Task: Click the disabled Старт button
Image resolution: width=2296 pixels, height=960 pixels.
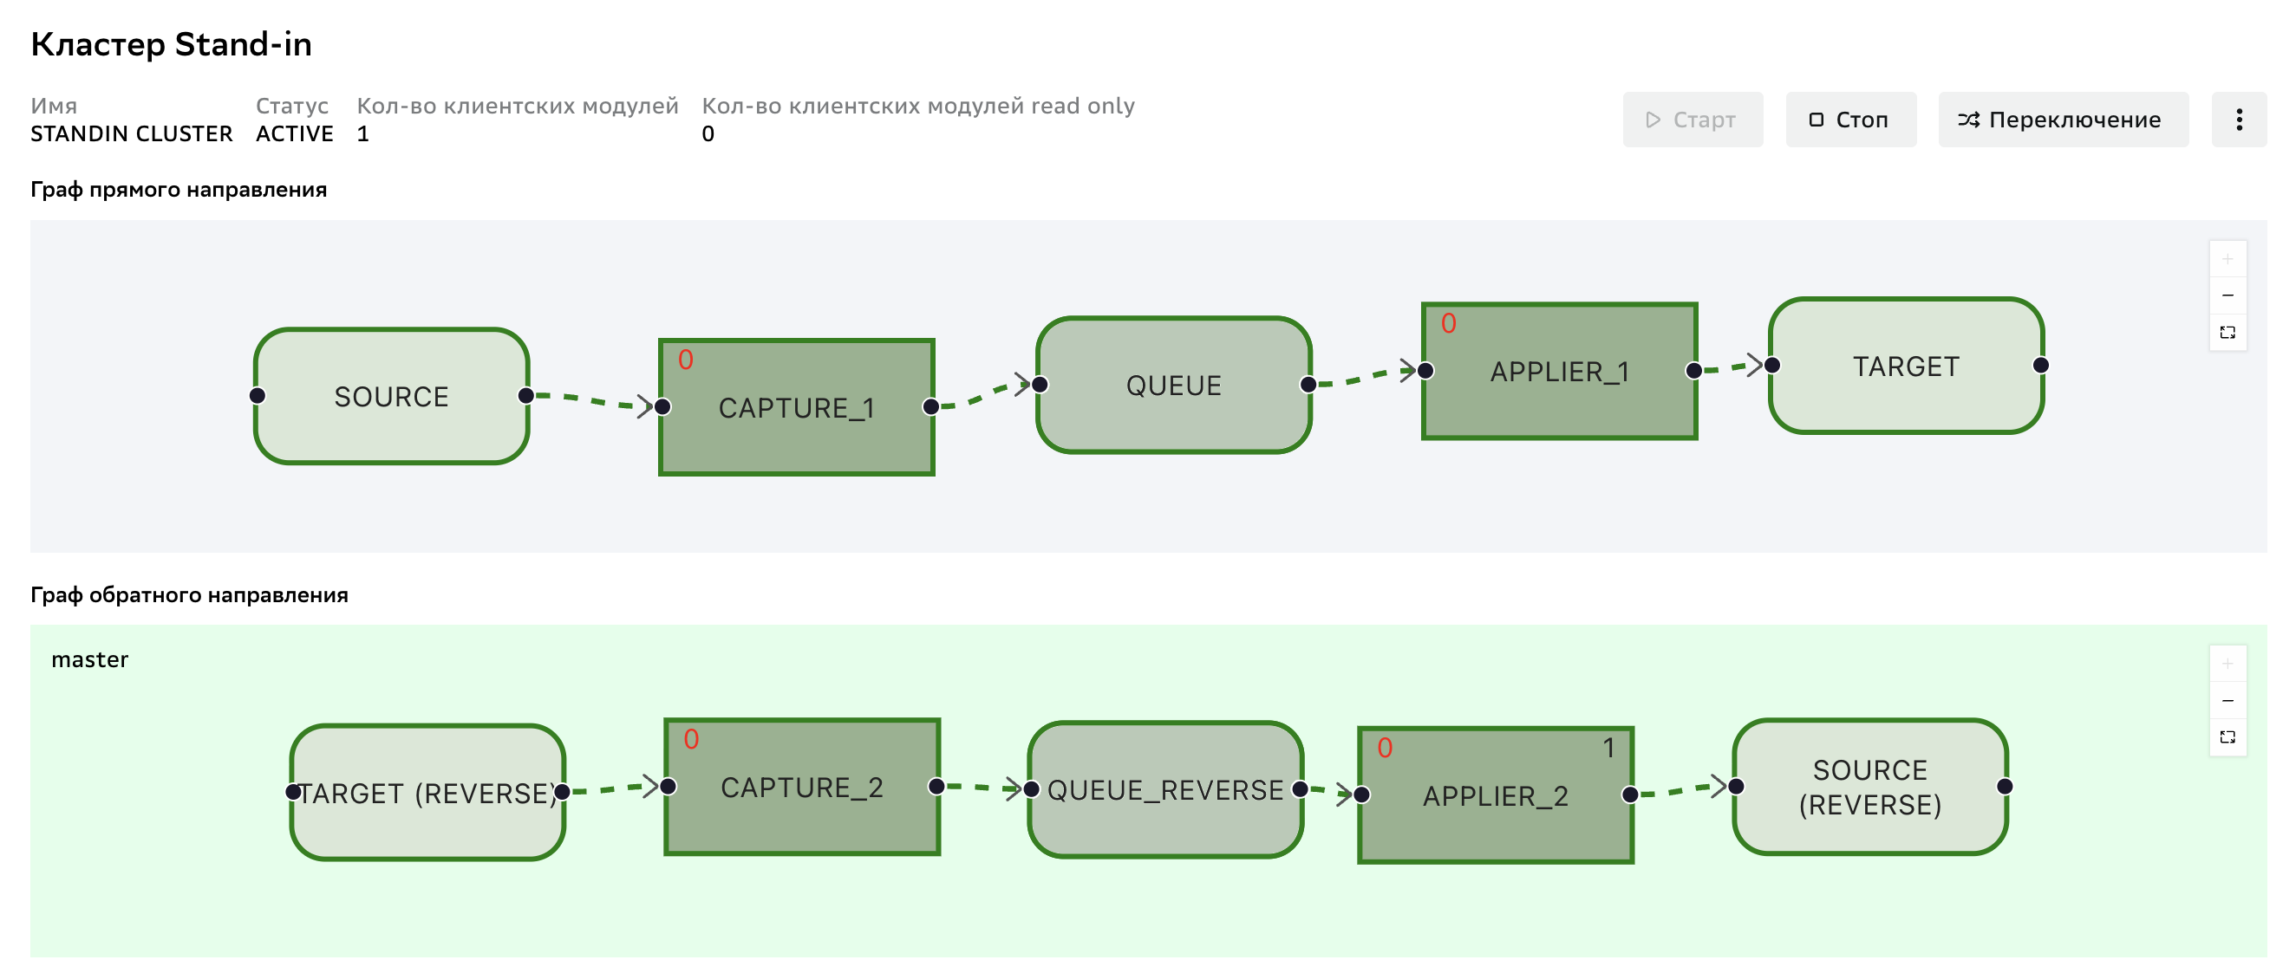Action: [x=1693, y=120]
